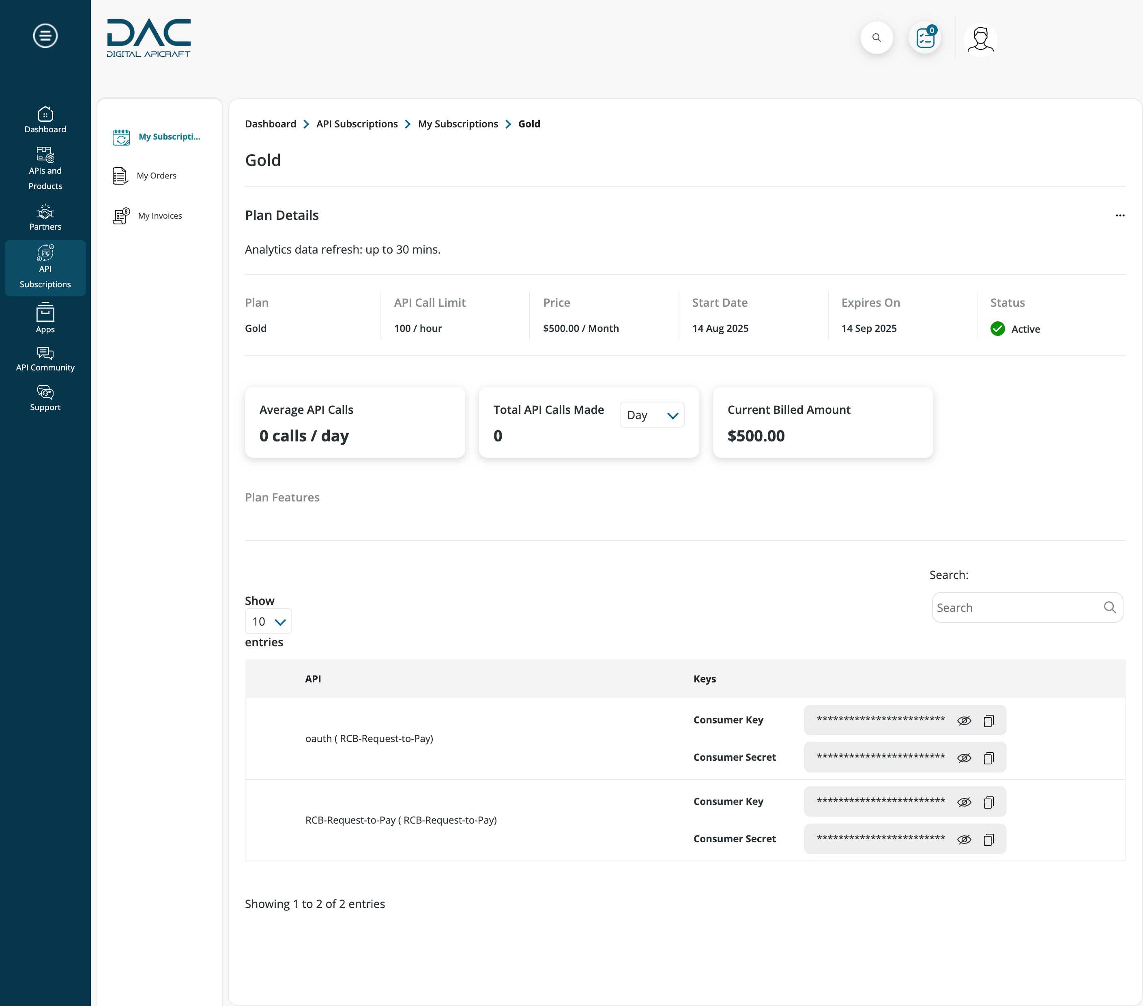This screenshot has width=1143, height=1007.
Task: Reveal the oauth Consumer Key with eye icon
Action: [964, 721]
